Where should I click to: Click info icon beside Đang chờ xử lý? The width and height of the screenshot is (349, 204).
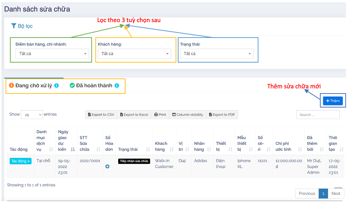click(x=56, y=86)
